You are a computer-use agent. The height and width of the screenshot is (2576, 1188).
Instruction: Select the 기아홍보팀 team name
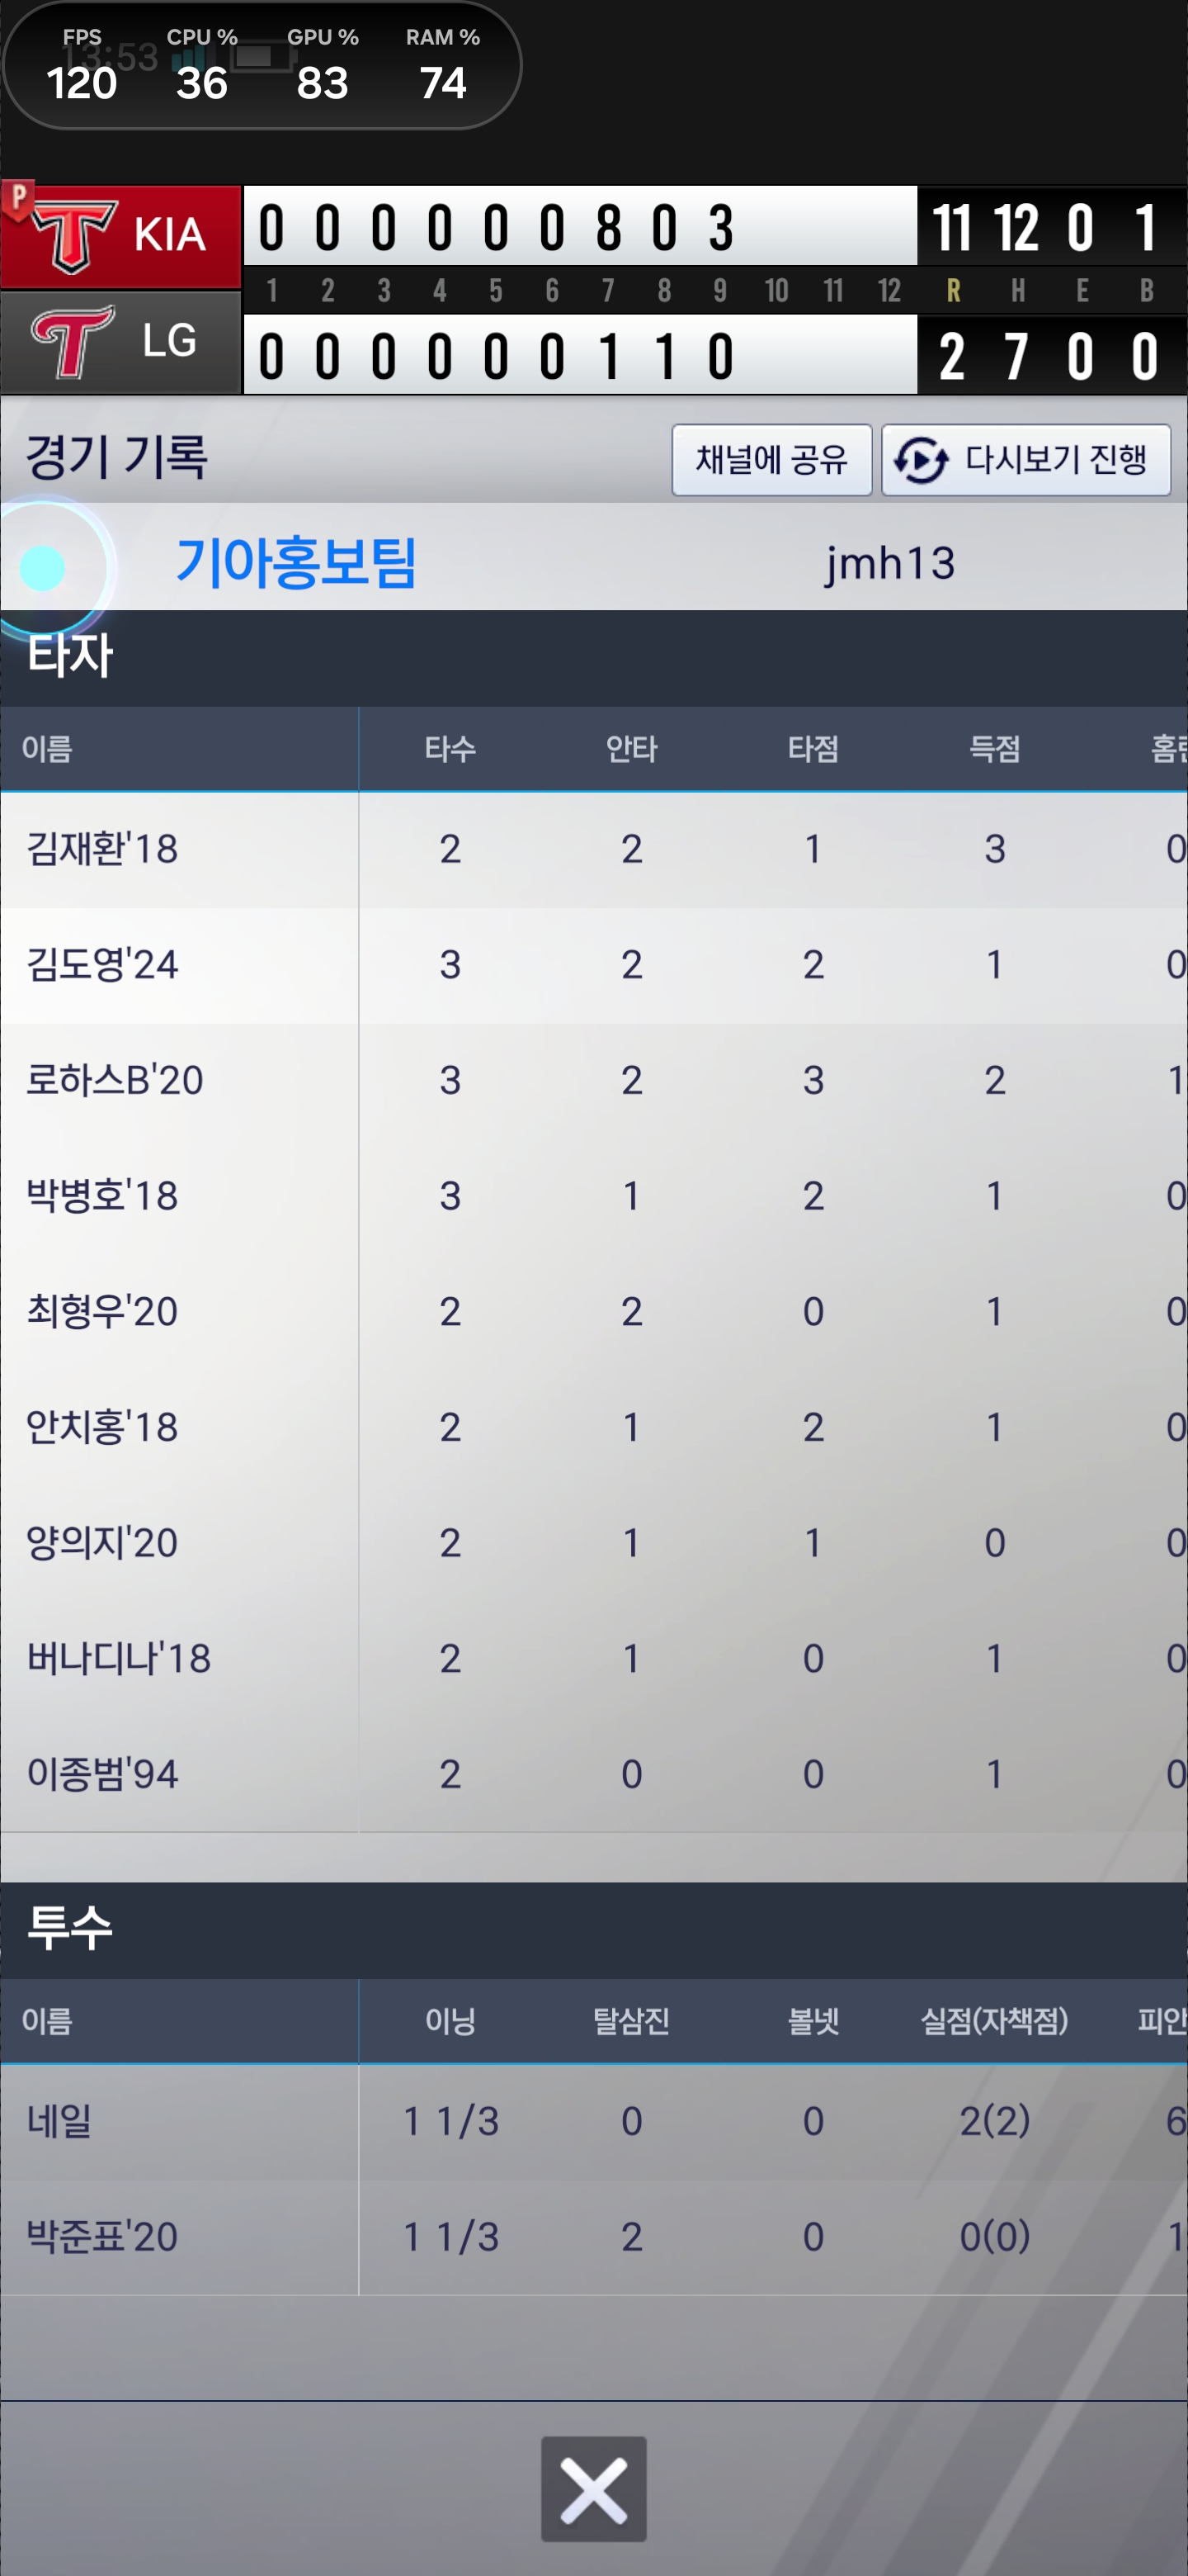pos(295,562)
